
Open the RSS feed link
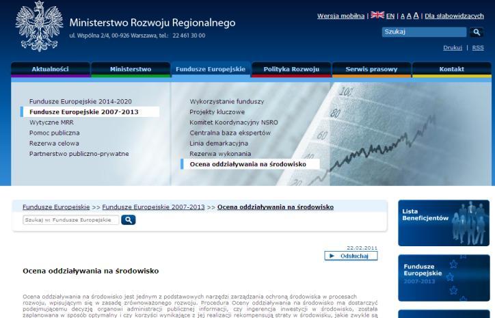click(478, 48)
